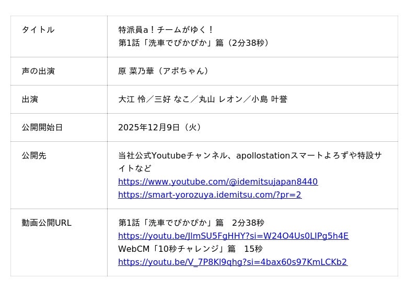The image size is (418, 292).
Task: Click the date 2025年12月9日（火）
Action: click(x=159, y=127)
